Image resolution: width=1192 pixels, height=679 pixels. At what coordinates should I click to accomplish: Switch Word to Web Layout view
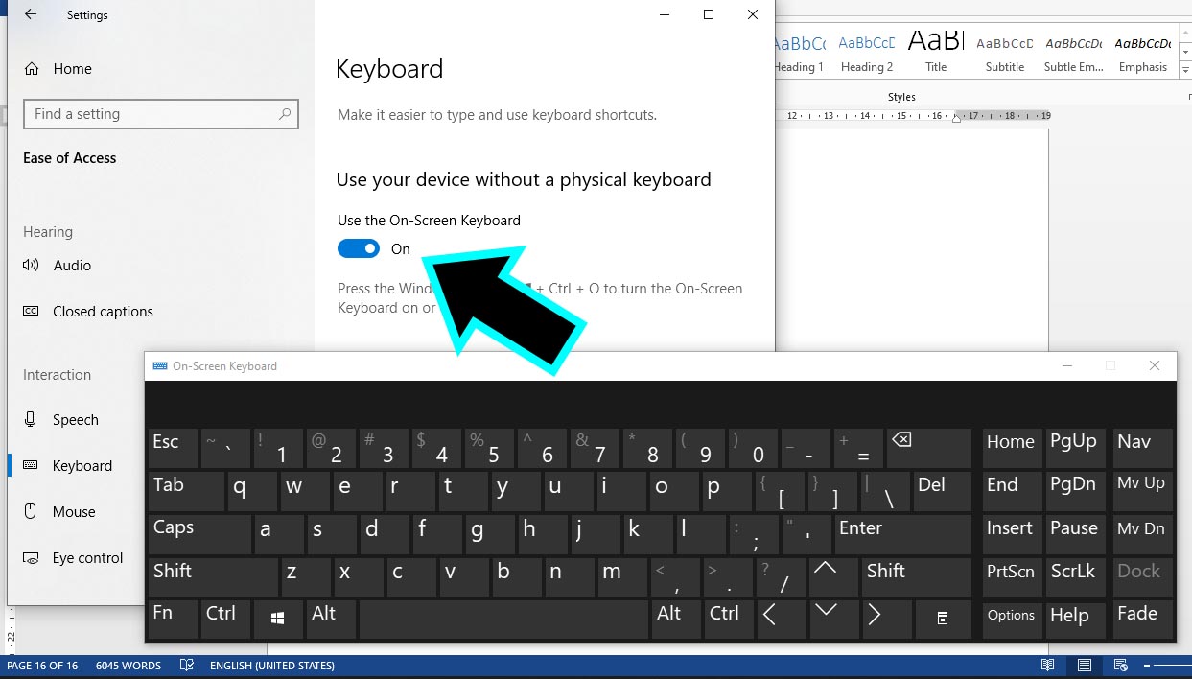(1120, 665)
